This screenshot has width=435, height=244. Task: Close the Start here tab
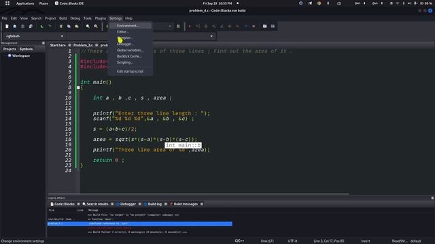pos(69,45)
